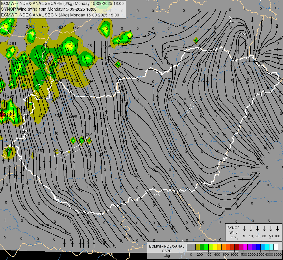Screen dimensions: 283x260
Task: Pick the white swatch ending the CAPE legend
Action: point(275,247)
